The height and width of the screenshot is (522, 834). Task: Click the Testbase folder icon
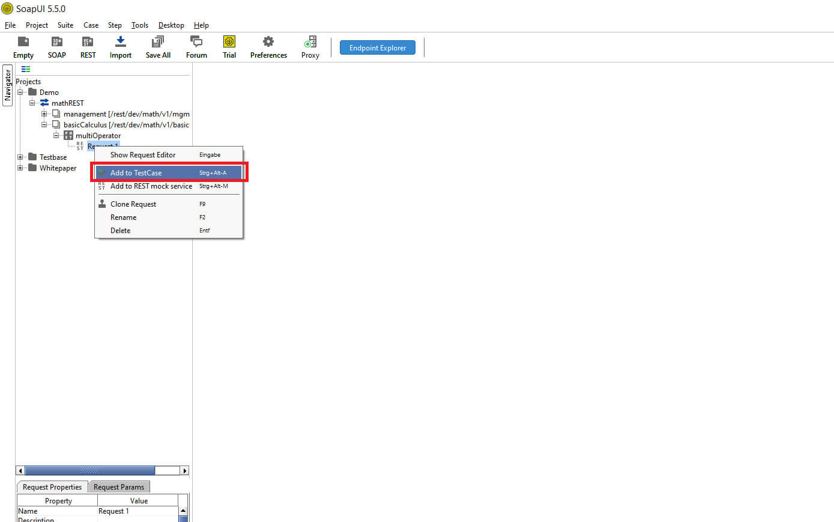coord(32,157)
